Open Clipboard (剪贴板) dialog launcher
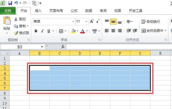Screen dimensions: 172x109 coord(29,40)
